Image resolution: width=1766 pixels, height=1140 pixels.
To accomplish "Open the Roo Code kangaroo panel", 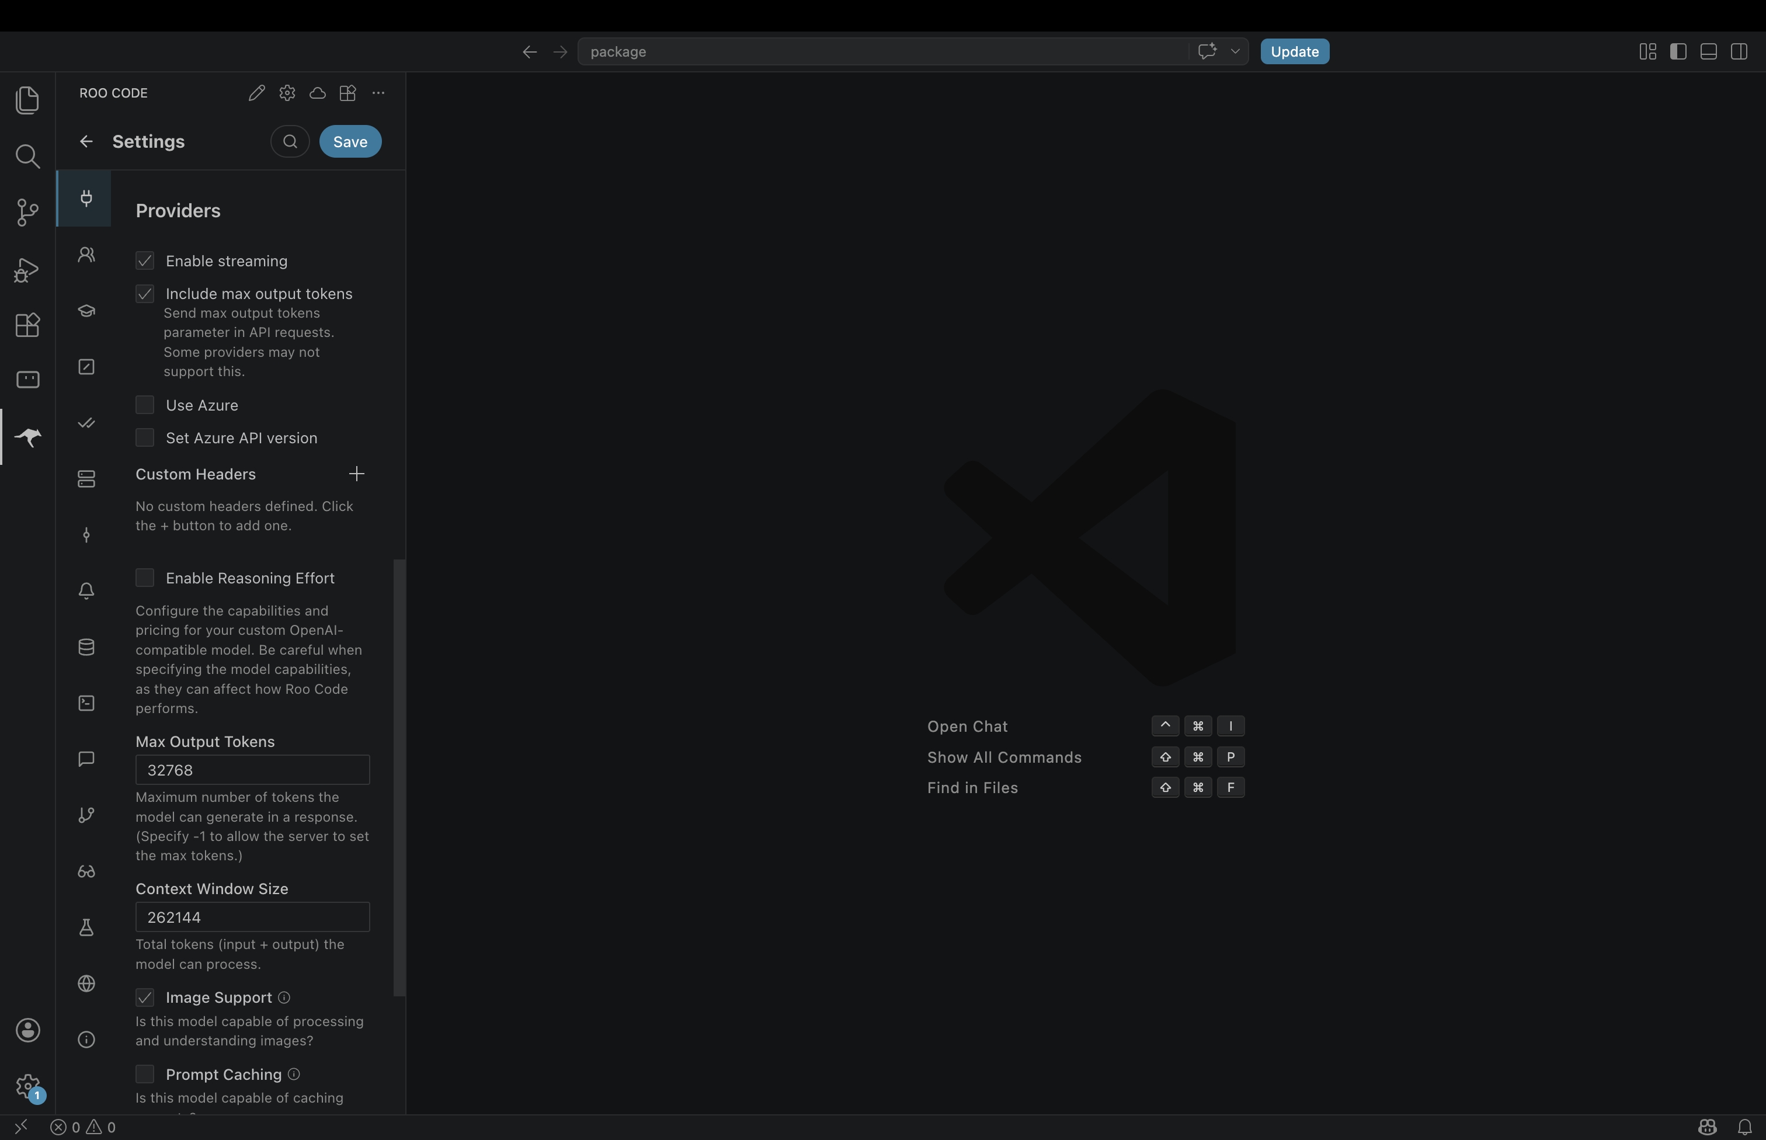I will pyautogui.click(x=27, y=437).
